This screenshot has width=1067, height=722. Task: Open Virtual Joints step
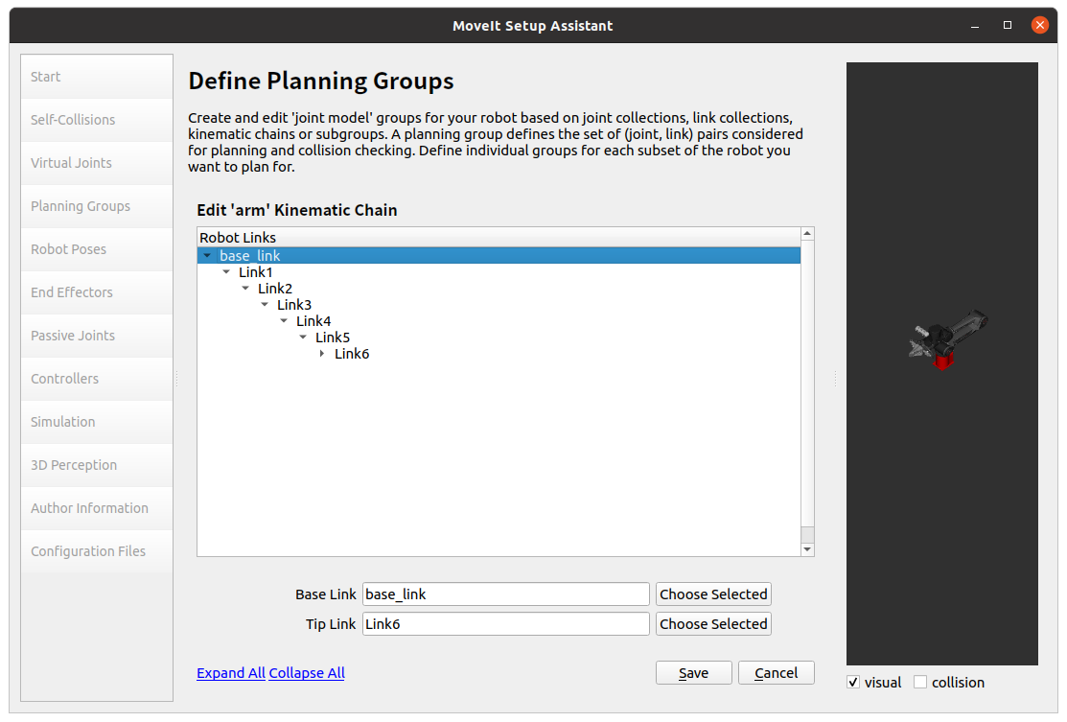tap(97, 163)
